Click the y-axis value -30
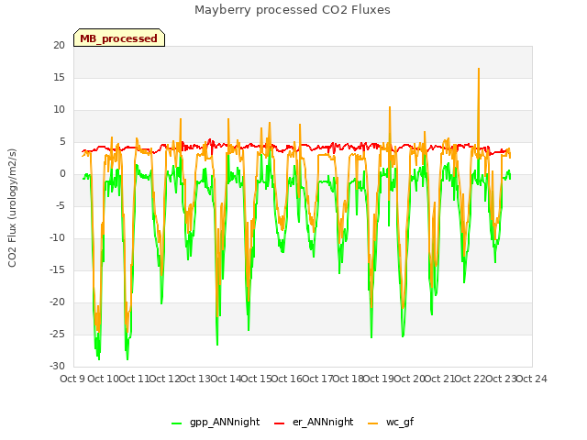 point(57,366)
